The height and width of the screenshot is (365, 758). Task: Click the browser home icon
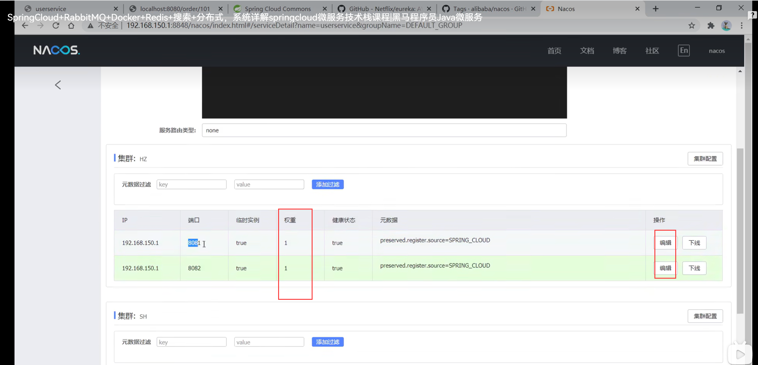(71, 26)
